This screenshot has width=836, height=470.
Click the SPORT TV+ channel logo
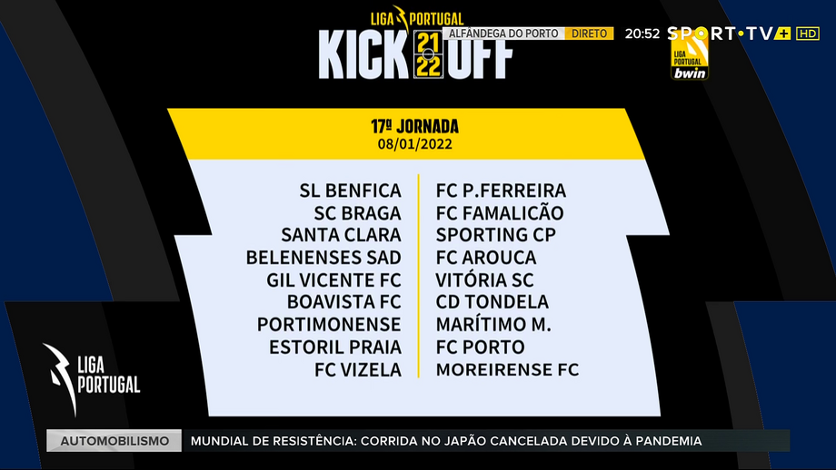click(729, 34)
